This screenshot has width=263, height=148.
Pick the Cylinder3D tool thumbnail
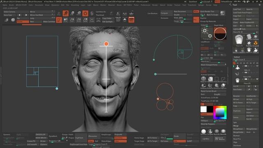click(x=249, y=37)
